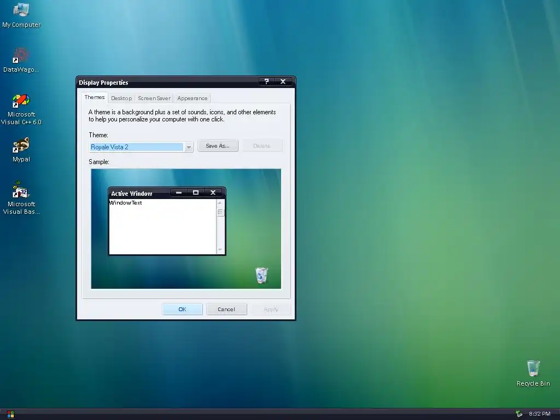Click the sample window scrollbar thumb
The height and width of the screenshot is (420, 560).
click(x=220, y=212)
